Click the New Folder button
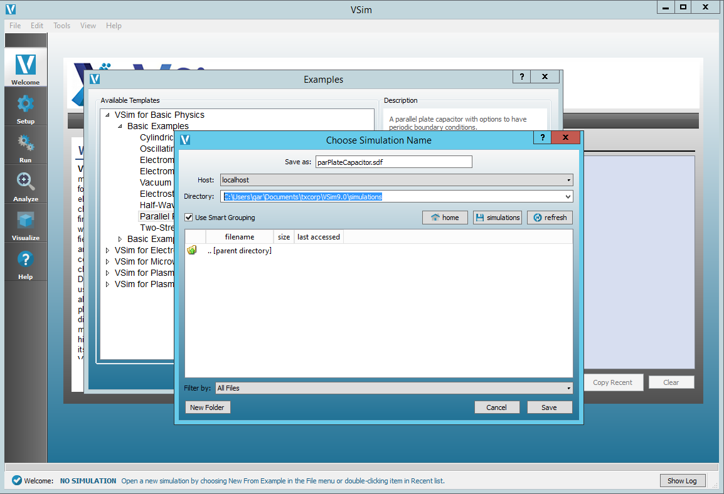The image size is (724, 494). (207, 407)
